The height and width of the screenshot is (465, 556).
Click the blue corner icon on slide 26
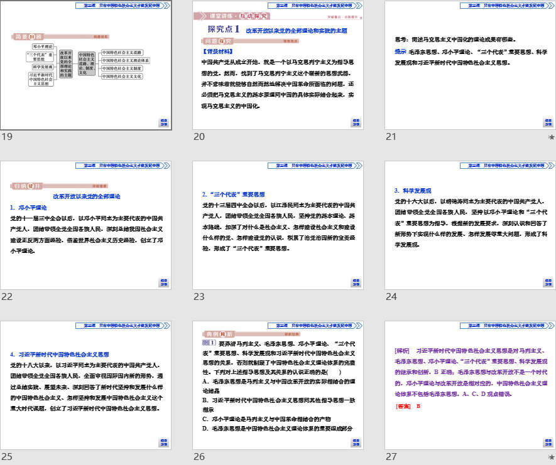356,442
